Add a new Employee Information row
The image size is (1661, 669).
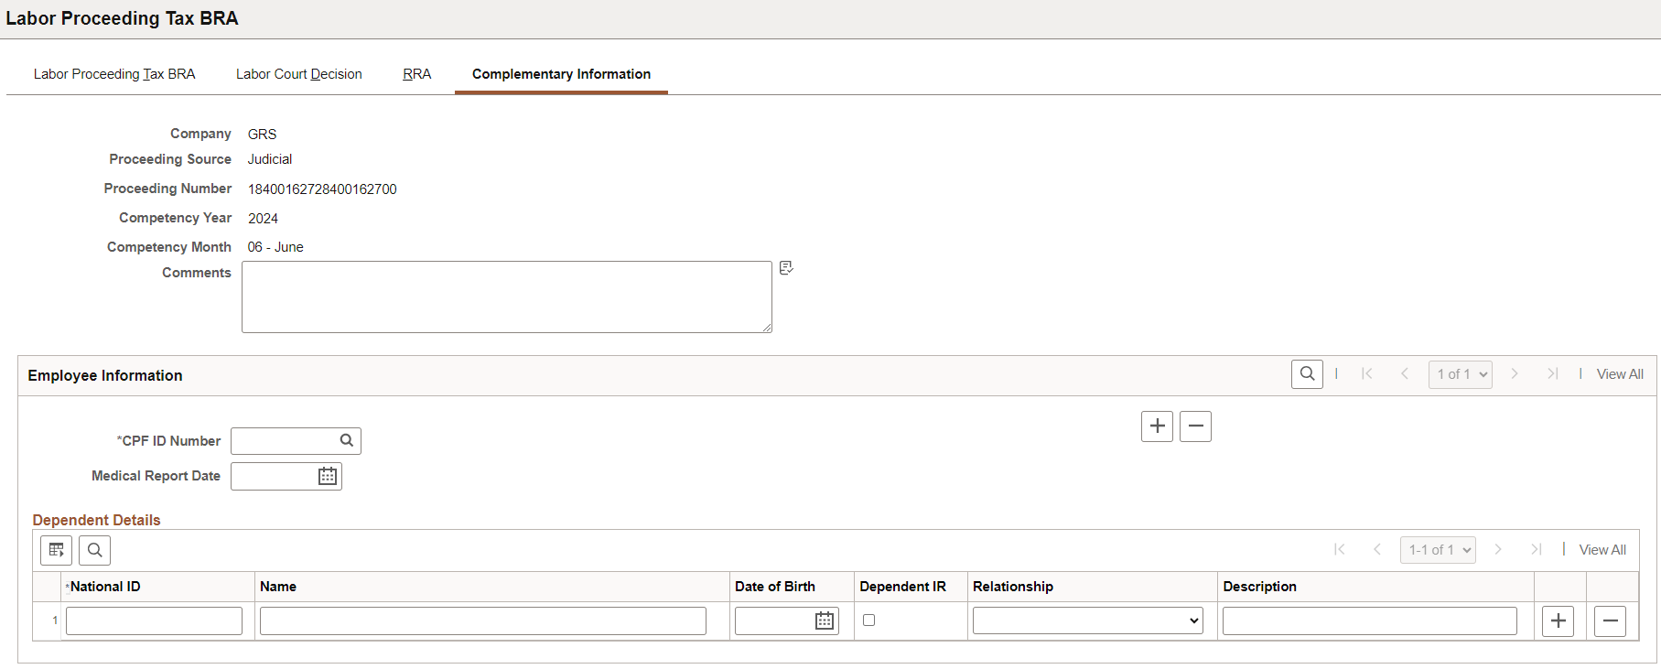(1157, 426)
